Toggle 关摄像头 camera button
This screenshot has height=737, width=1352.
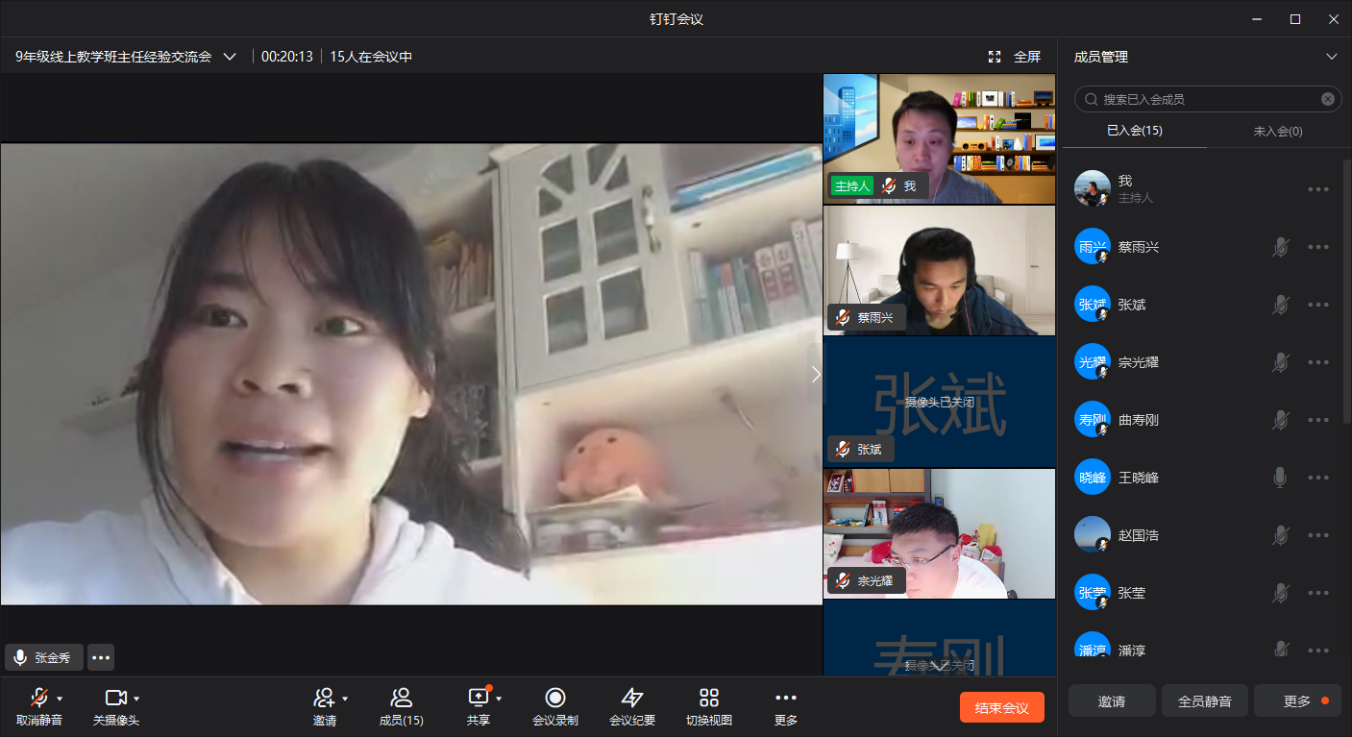[x=115, y=699]
